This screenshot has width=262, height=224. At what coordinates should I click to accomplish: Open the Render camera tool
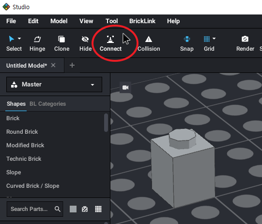click(x=245, y=43)
